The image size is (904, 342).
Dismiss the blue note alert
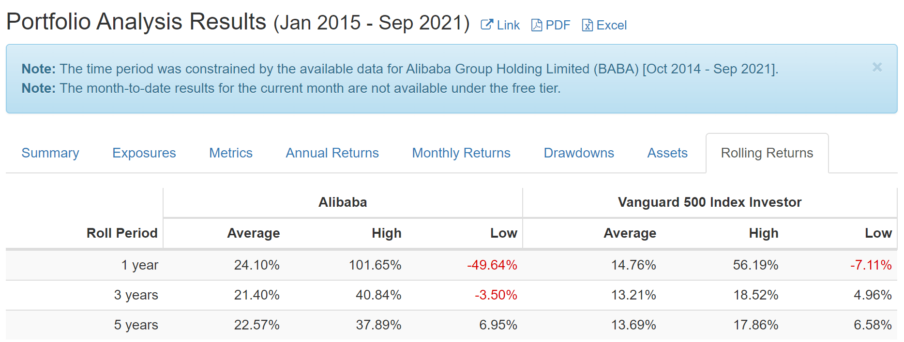coord(877,67)
